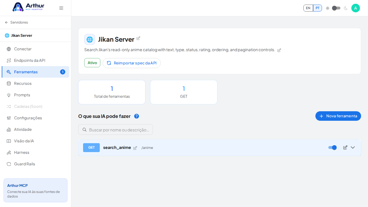The width and height of the screenshot is (368, 207).
Task: Switch language to EN
Action: 308,8
